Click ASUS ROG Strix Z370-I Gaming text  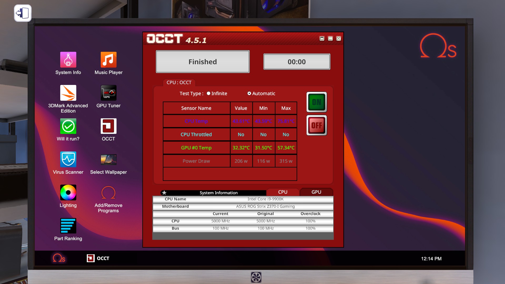[x=265, y=206]
